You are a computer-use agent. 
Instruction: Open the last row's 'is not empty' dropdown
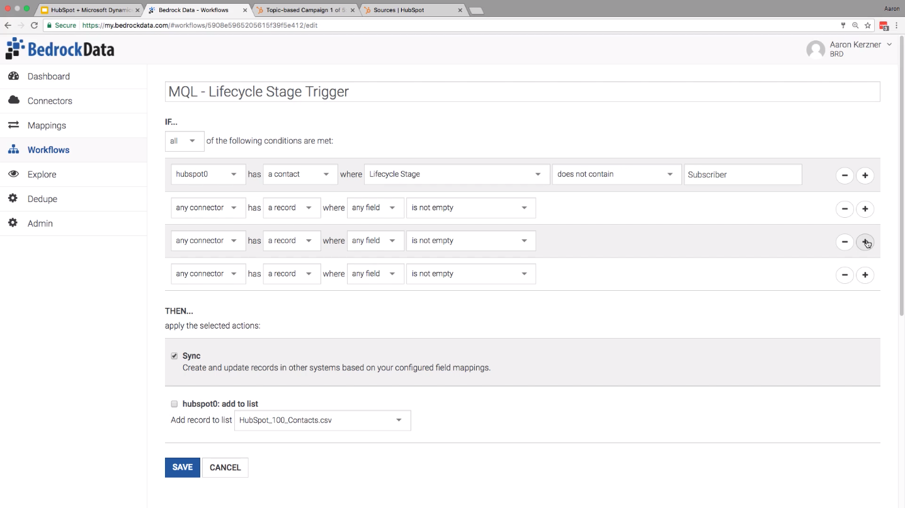[471, 274]
